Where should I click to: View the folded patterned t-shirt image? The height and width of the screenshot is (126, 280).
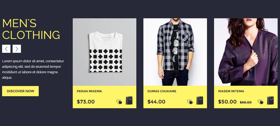(x=104, y=52)
